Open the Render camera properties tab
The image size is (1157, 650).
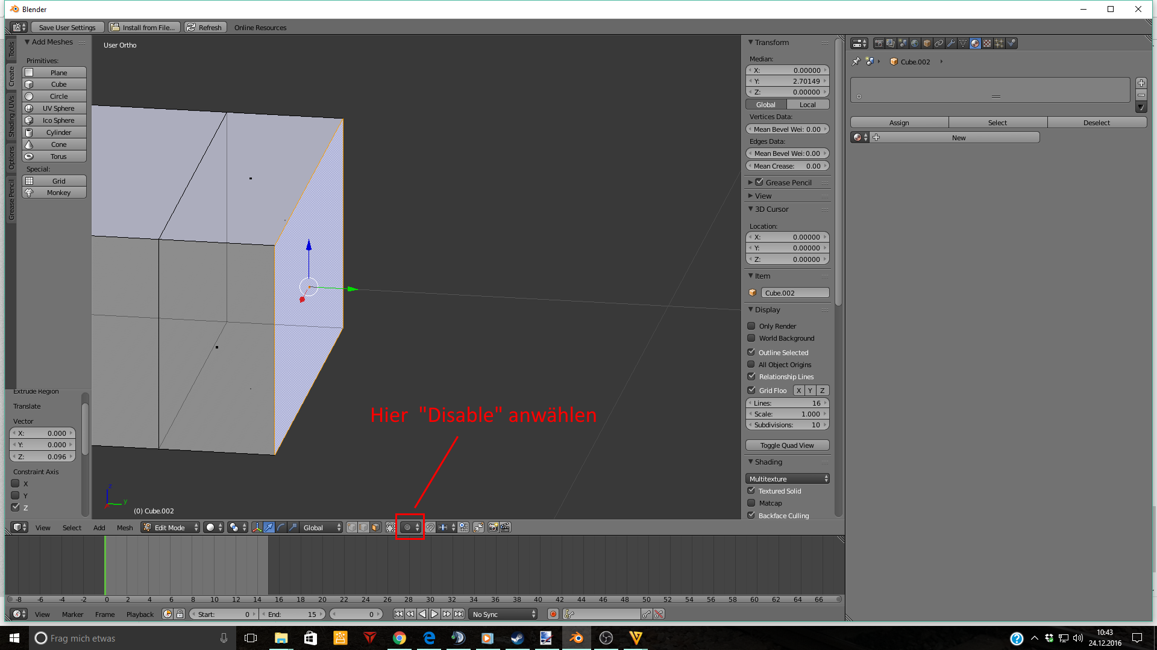pyautogui.click(x=879, y=43)
